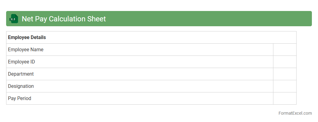Click the blank value cell beside Employee ID
Screen dimensions: 318x122
point(285,62)
